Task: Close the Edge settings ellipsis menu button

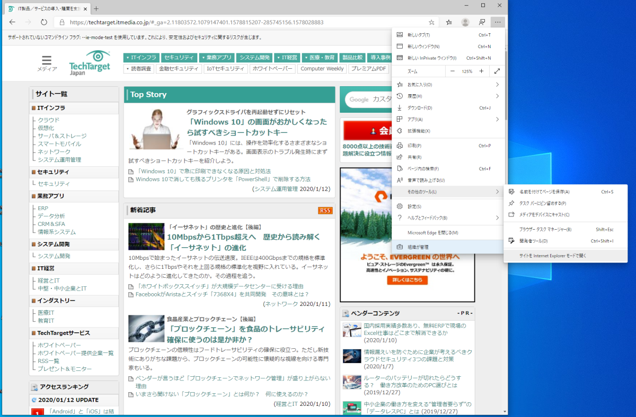Action: [x=498, y=22]
